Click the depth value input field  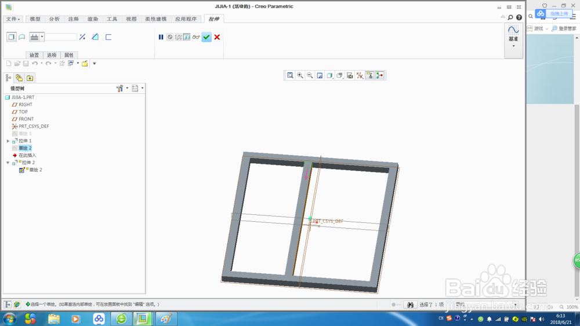tap(61, 37)
